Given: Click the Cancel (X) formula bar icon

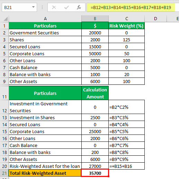Looking at the screenshot, I should [54, 8].
